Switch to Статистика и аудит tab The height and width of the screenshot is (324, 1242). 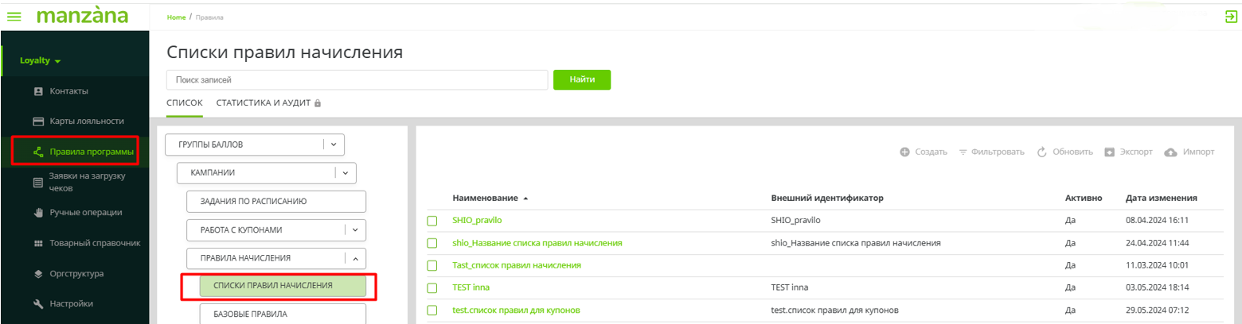coord(268,103)
